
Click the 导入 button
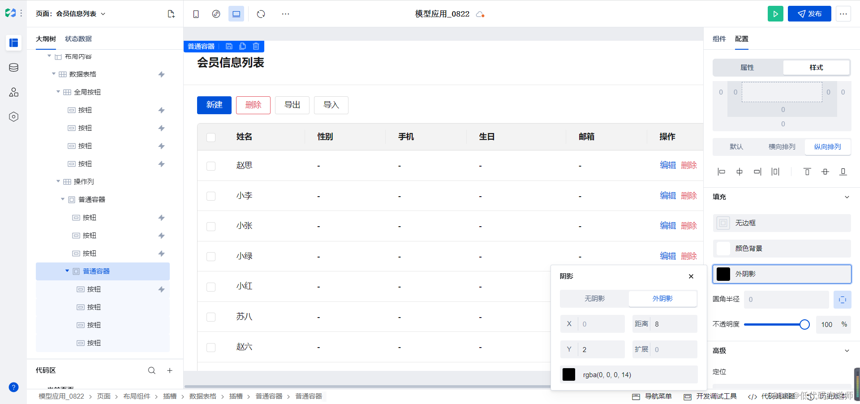[x=331, y=105]
